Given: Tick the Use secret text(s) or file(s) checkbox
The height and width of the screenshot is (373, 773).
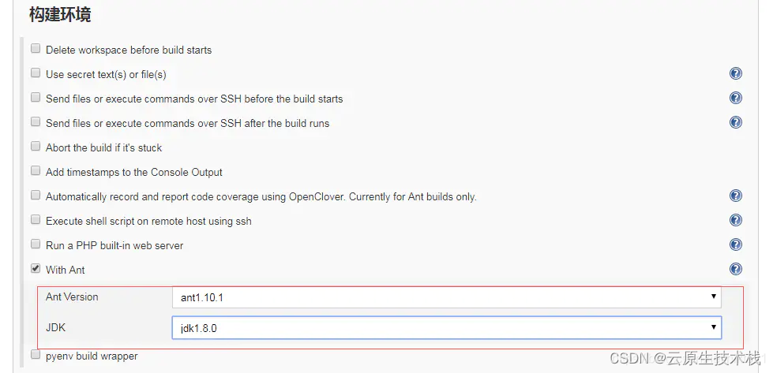Looking at the screenshot, I should (36, 73).
